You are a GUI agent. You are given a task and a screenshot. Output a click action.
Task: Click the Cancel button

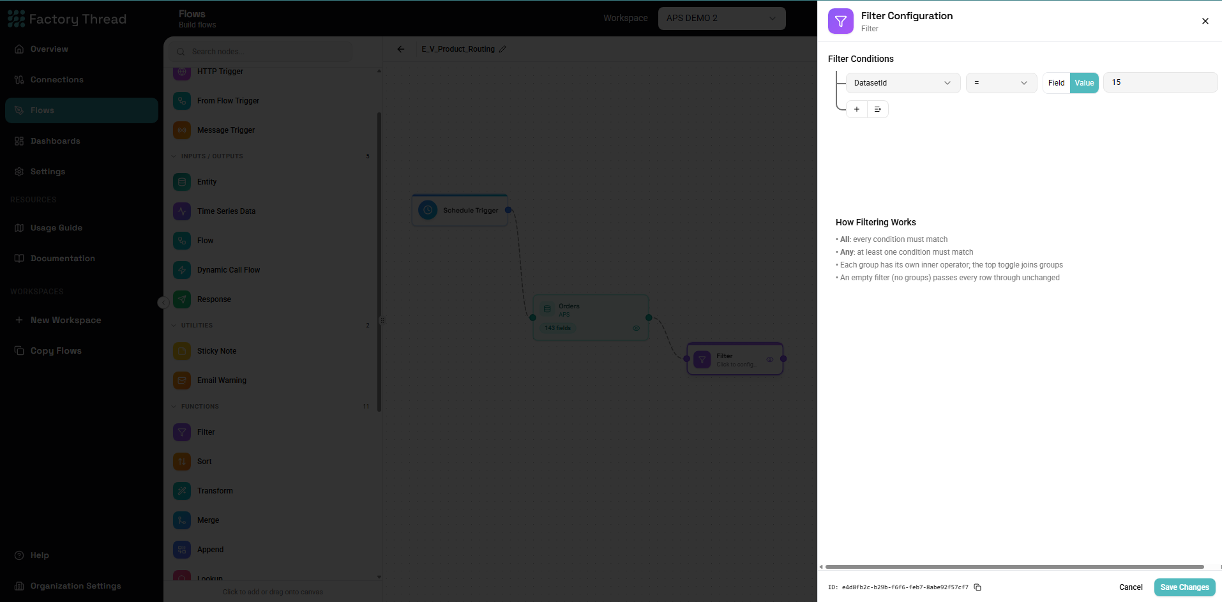click(1131, 587)
